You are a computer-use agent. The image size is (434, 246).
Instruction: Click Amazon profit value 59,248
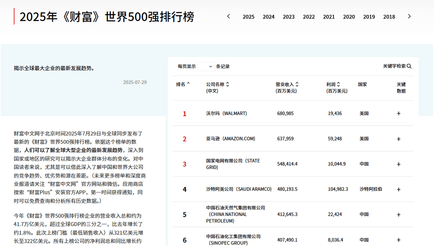pyautogui.click(x=335, y=139)
